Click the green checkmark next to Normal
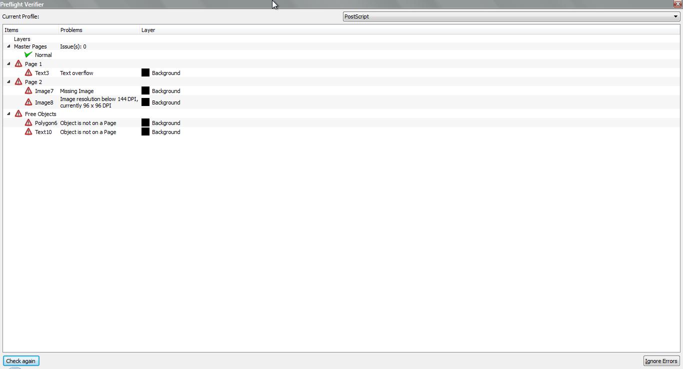The image size is (683, 369). [28, 54]
